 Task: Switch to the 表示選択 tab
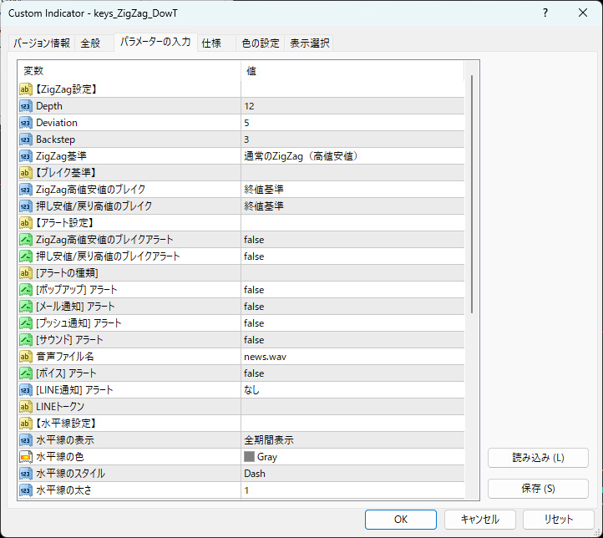(309, 43)
